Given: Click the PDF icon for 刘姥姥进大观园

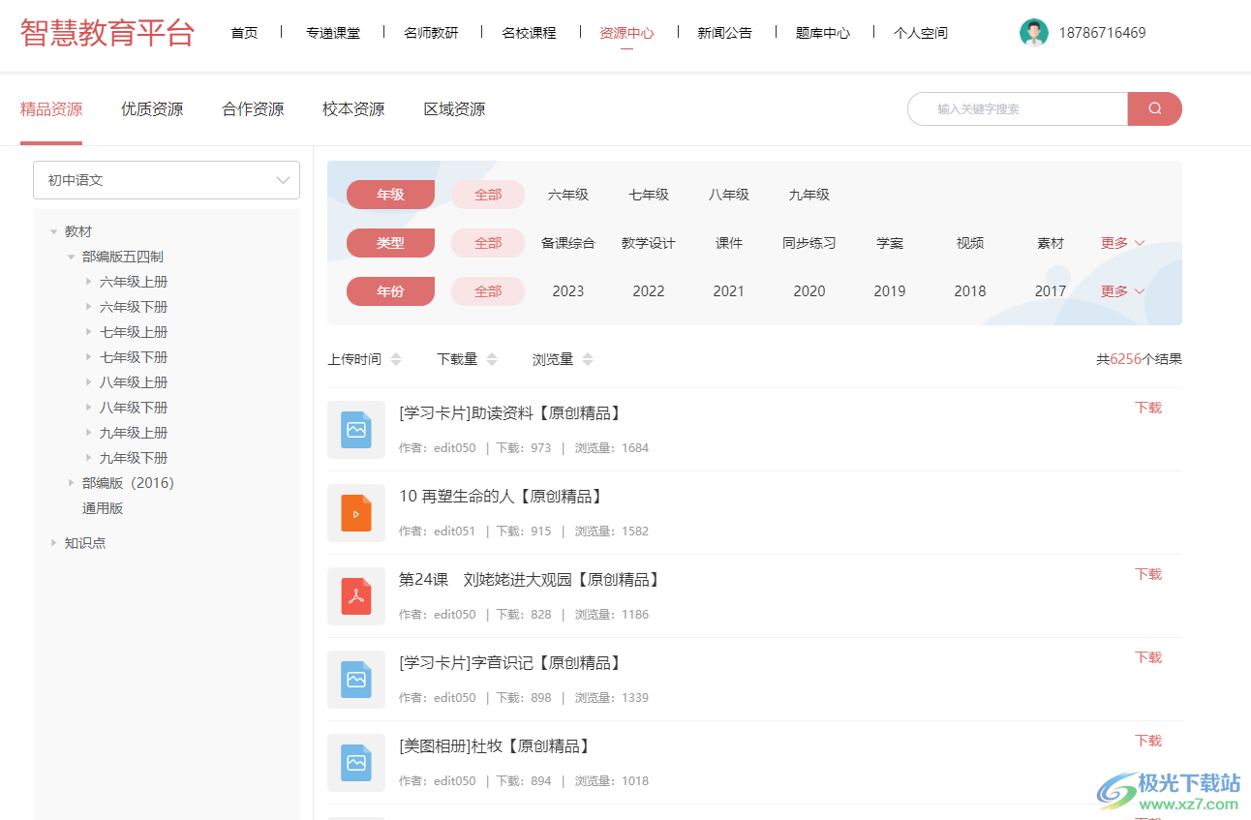Looking at the screenshot, I should (x=356, y=596).
